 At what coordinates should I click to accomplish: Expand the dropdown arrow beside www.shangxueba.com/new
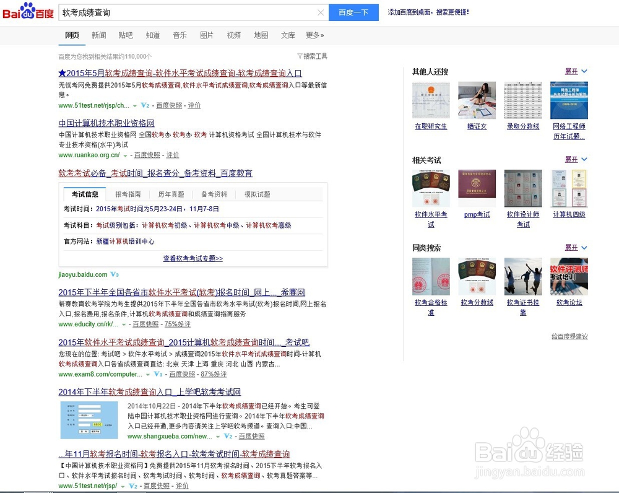coord(217,437)
